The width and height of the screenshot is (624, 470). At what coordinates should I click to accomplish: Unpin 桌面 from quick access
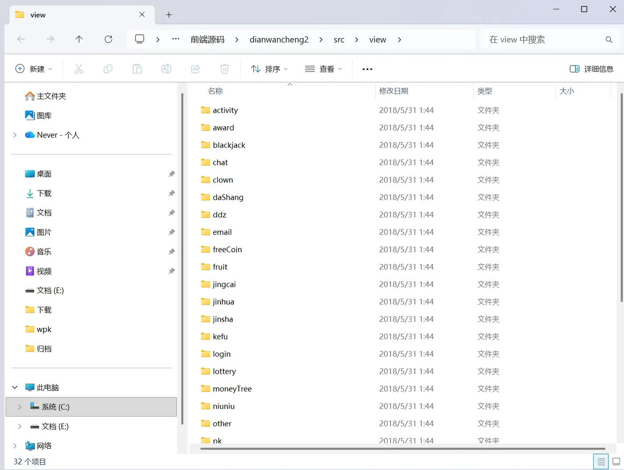click(x=172, y=174)
